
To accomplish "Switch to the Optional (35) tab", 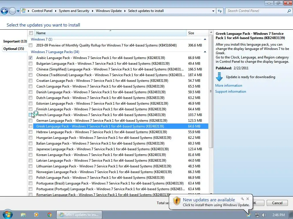I will coord(14,49).
